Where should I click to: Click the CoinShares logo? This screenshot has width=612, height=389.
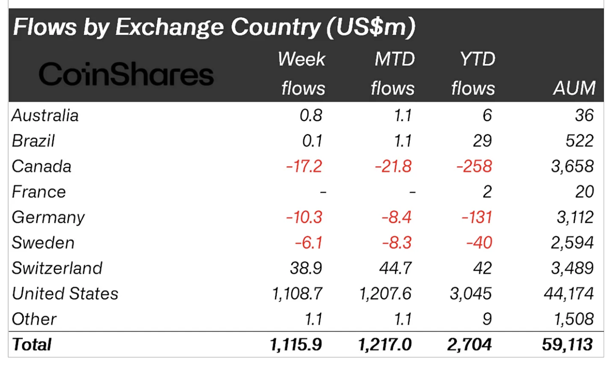tap(126, 74)
